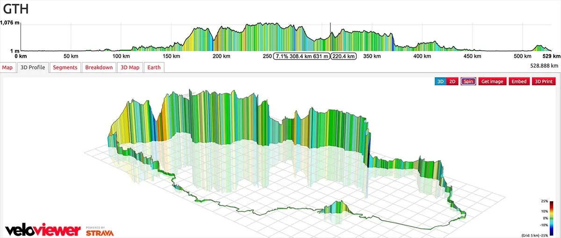The image size is (561, 238).
Task: Click the 400 km axis label
Action: pyautogui.click(x=422, y=56)
